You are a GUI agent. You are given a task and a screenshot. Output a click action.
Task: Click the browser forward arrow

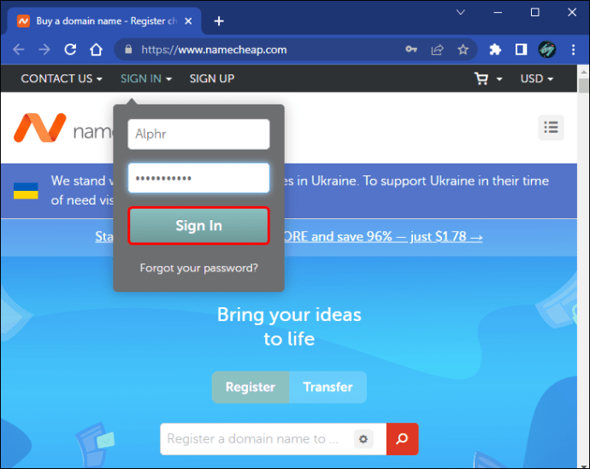pos(44,50)
